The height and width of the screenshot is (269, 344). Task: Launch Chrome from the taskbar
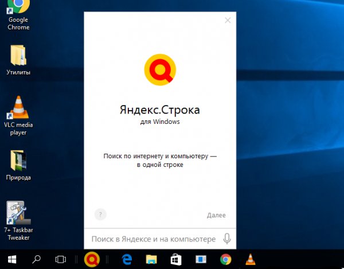[225, 259]
